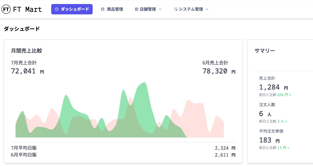This screenshot has height=166, width=313.
Task: Select the 店舗管理 menu label
Action: [x=148, y=9]
